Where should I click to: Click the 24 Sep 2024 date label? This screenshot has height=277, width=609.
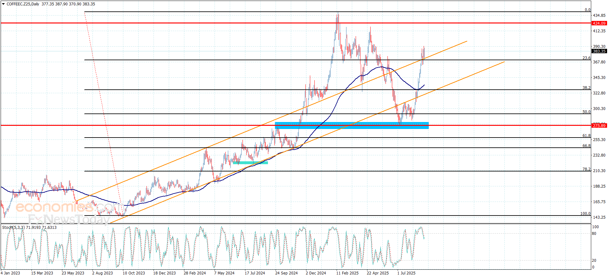pos(286,273)
